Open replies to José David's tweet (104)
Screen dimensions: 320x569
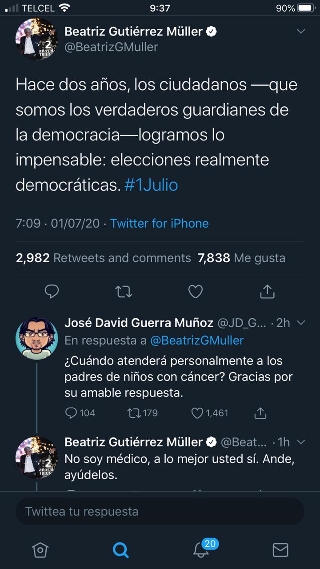click(x=80, y=413)
